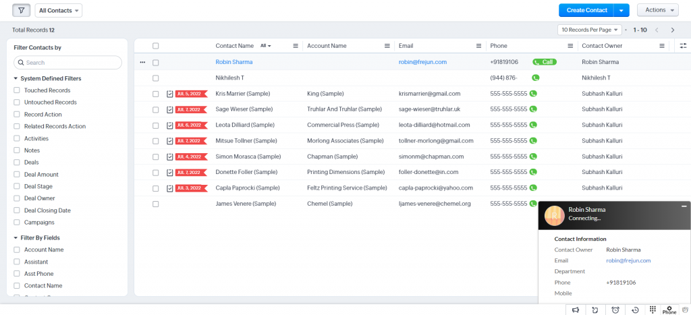
Task: Click the robin@frejun.com link in call popup
Action: point(628,261)
